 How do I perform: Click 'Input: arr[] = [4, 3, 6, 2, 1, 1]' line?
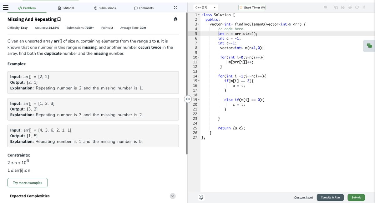(x=41, y=130)
